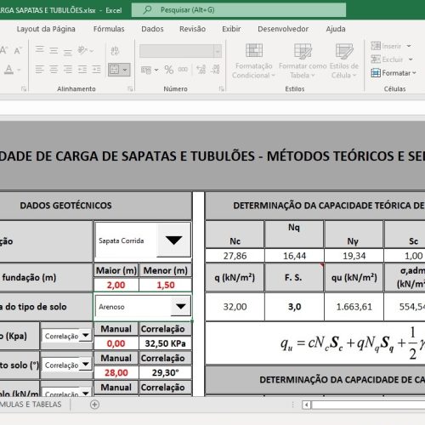The width and height of the screenshot is (425, 425).
Task: Increase decimal places icon
Action: [201, 70]
